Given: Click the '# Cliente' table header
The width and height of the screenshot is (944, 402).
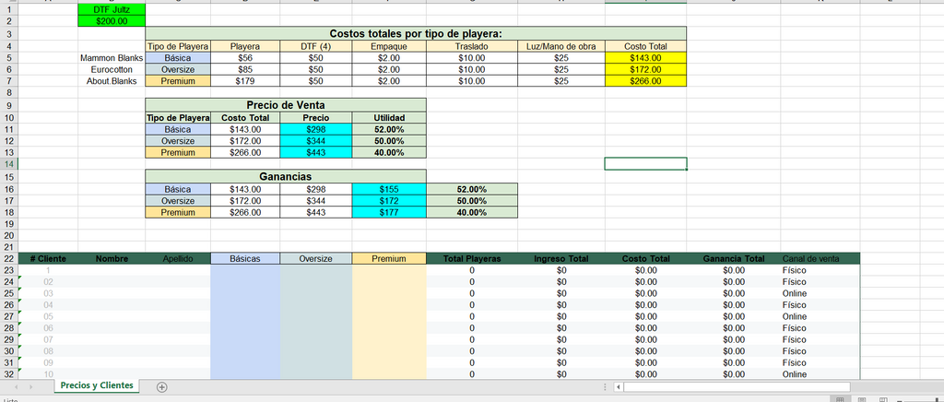Looking at the screenshot, I should pyautogui.click(x=48, y=259).
